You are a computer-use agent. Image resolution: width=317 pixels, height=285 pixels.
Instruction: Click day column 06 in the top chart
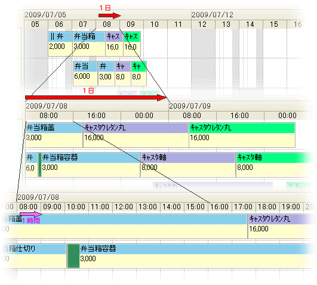(x=60, y=24)
